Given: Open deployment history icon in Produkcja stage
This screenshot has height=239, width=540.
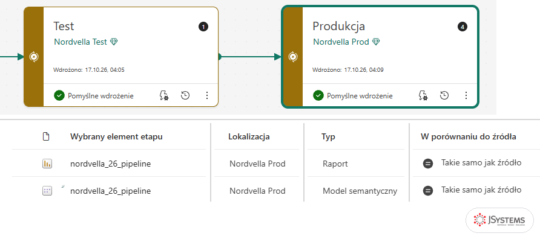Looking at the screenshot, I should 444,95.
